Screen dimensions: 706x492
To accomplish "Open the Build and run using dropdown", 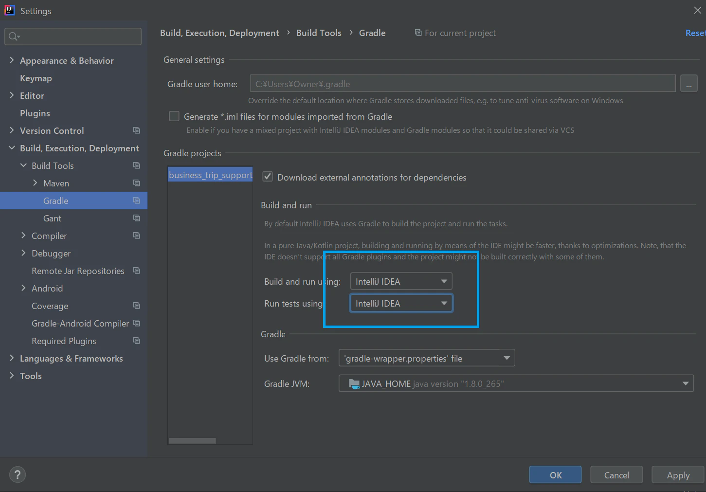I will [x=401, y=281].
